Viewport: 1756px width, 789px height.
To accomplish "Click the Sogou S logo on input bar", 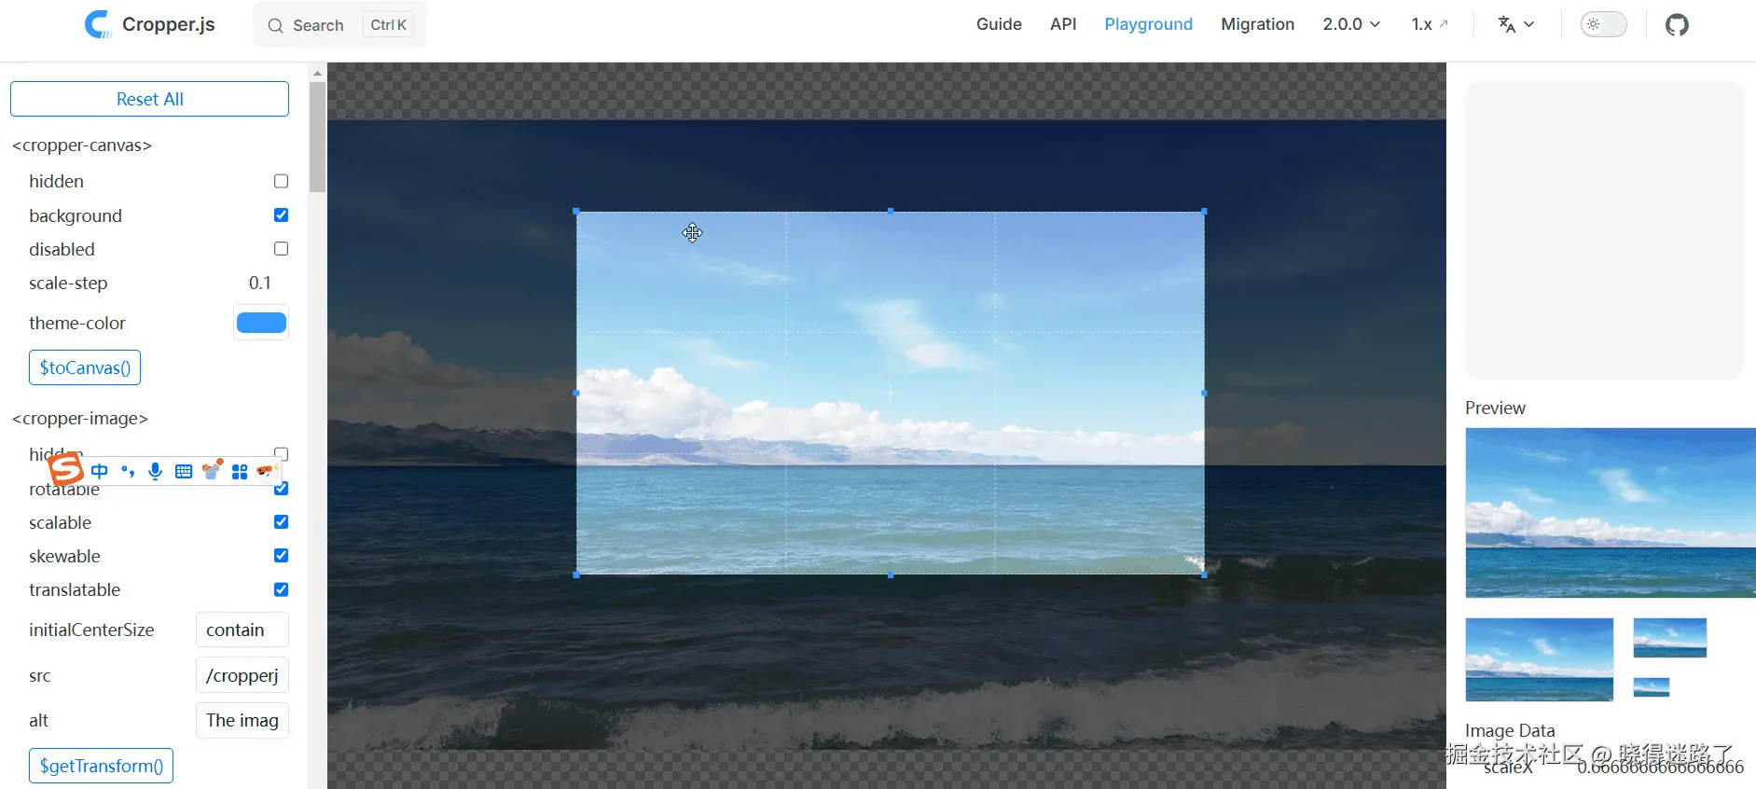I will pos(66,469).
